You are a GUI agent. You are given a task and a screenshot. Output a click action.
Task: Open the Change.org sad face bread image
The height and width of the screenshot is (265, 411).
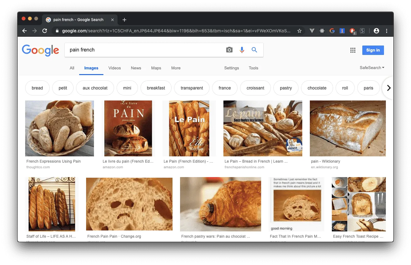pyautogui.click(x=129, y=204)
